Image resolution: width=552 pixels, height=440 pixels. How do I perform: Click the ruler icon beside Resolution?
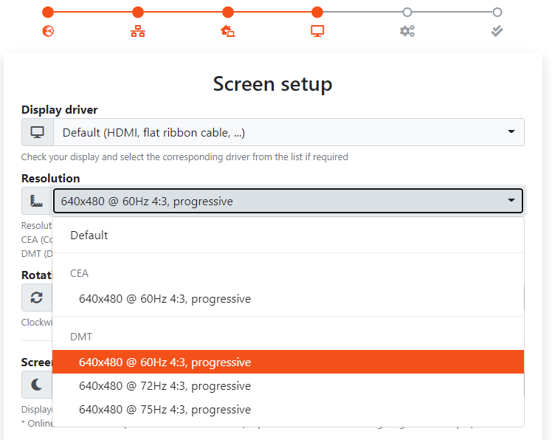click(37, 201)
